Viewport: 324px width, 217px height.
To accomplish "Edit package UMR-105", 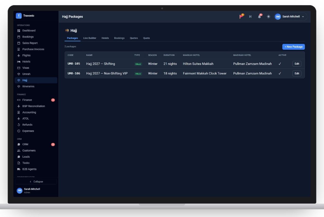I will tap(297, 64).
